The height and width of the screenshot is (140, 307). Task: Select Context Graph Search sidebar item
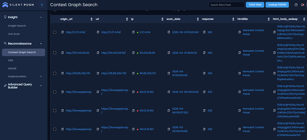(23, 52)
